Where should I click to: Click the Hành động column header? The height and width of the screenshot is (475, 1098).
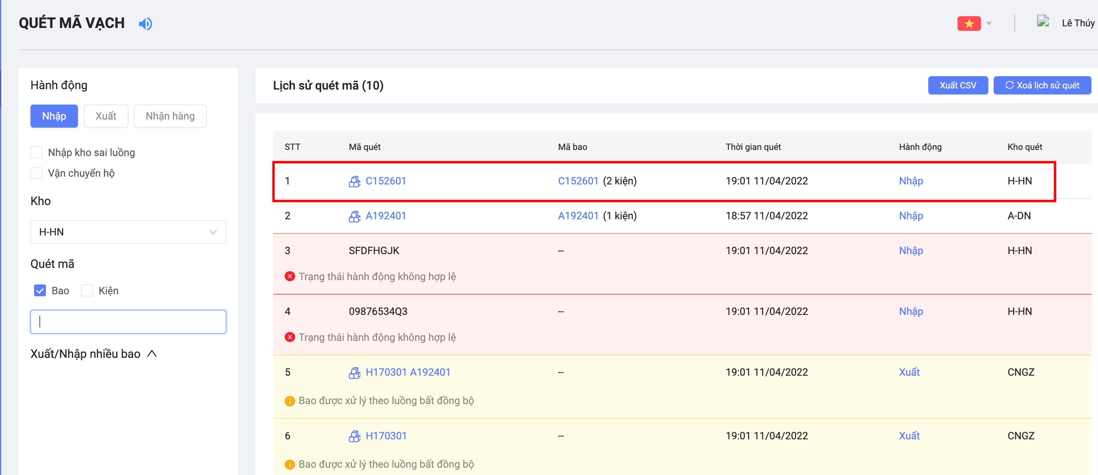click(920, 147)
